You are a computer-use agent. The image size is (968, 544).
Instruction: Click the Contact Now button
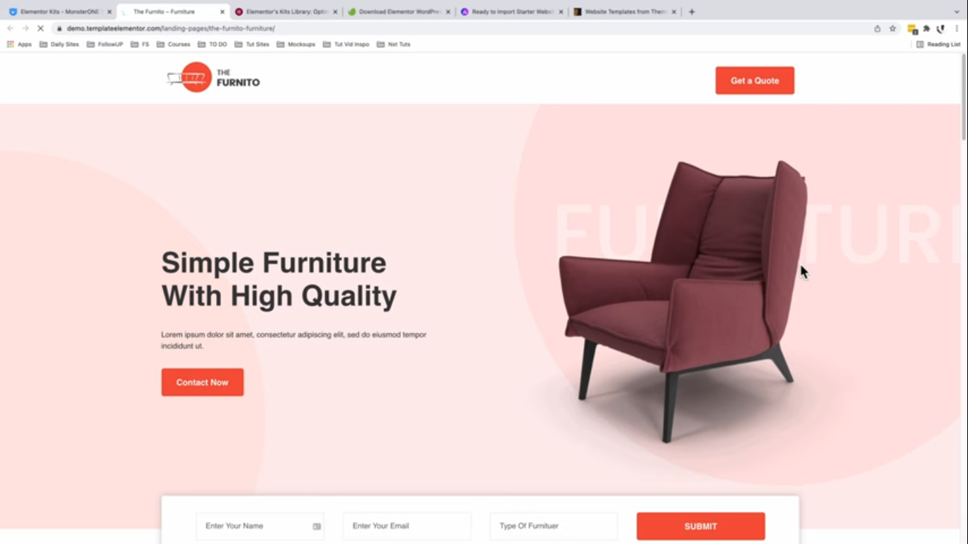[203, 382]
